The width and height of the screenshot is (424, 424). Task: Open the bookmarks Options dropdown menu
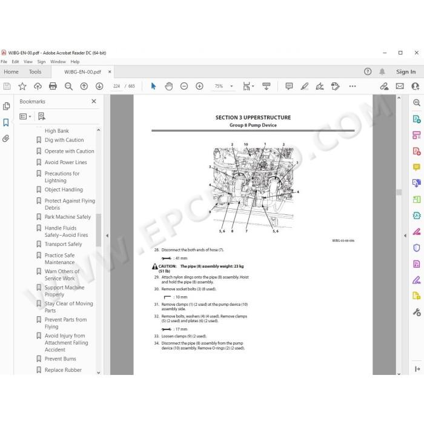[25, 116]
